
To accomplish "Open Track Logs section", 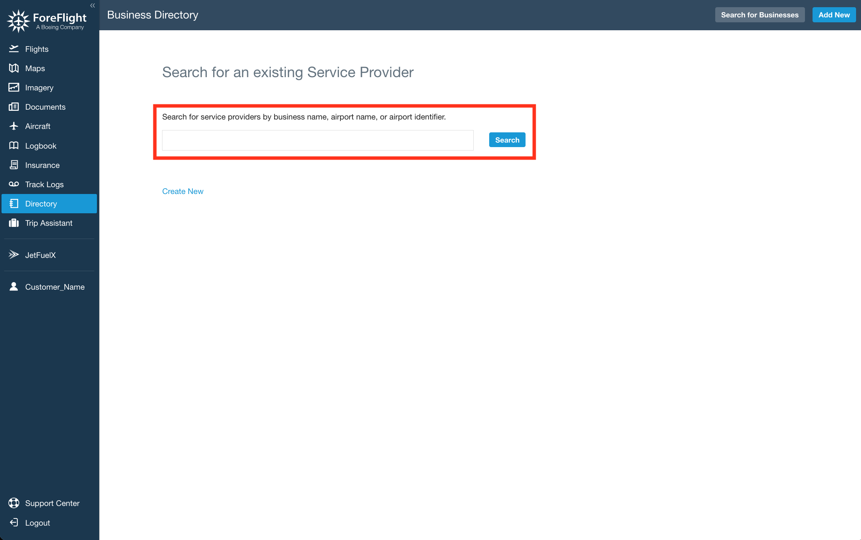I will click(x=49, y=184).
